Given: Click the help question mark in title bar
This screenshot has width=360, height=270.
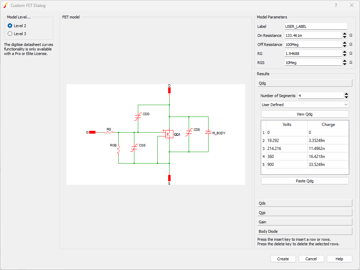Looking at the screenshot, I should [x=336, y=5].
